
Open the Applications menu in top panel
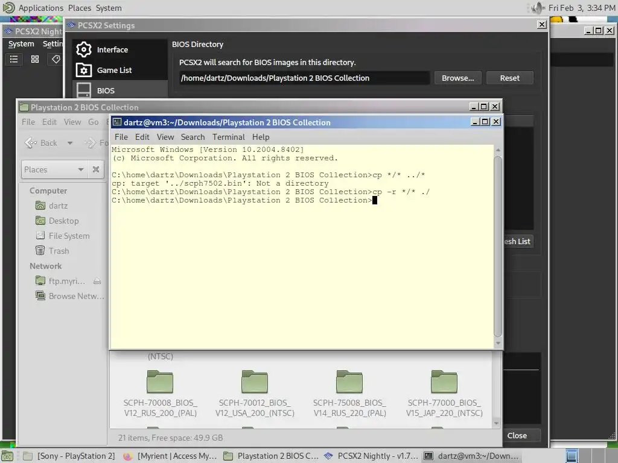41,8
